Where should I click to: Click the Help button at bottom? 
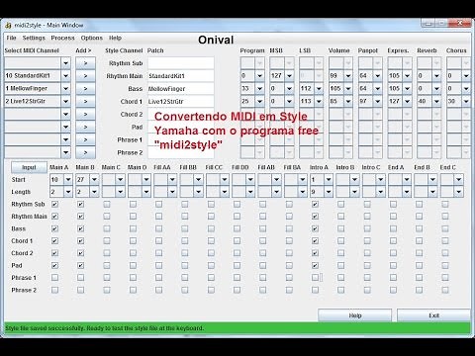(355, 315)
